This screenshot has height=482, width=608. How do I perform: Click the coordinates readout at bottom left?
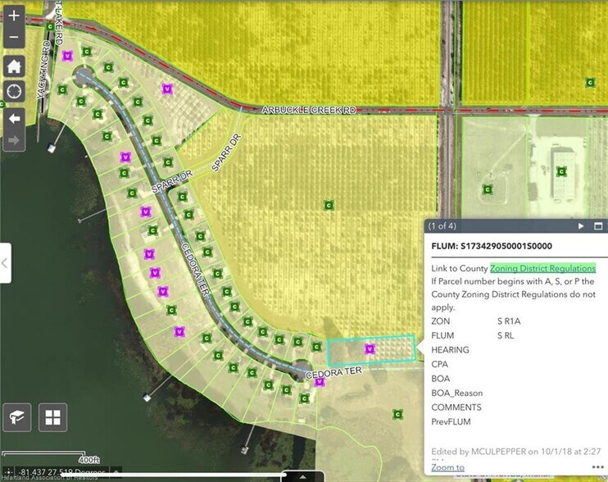coord(62,472)
